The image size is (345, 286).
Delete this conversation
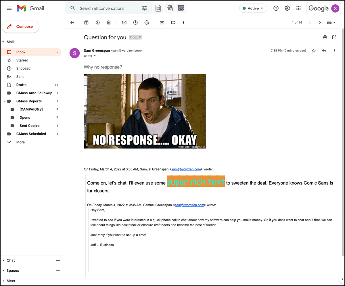(x=109, y=22)
